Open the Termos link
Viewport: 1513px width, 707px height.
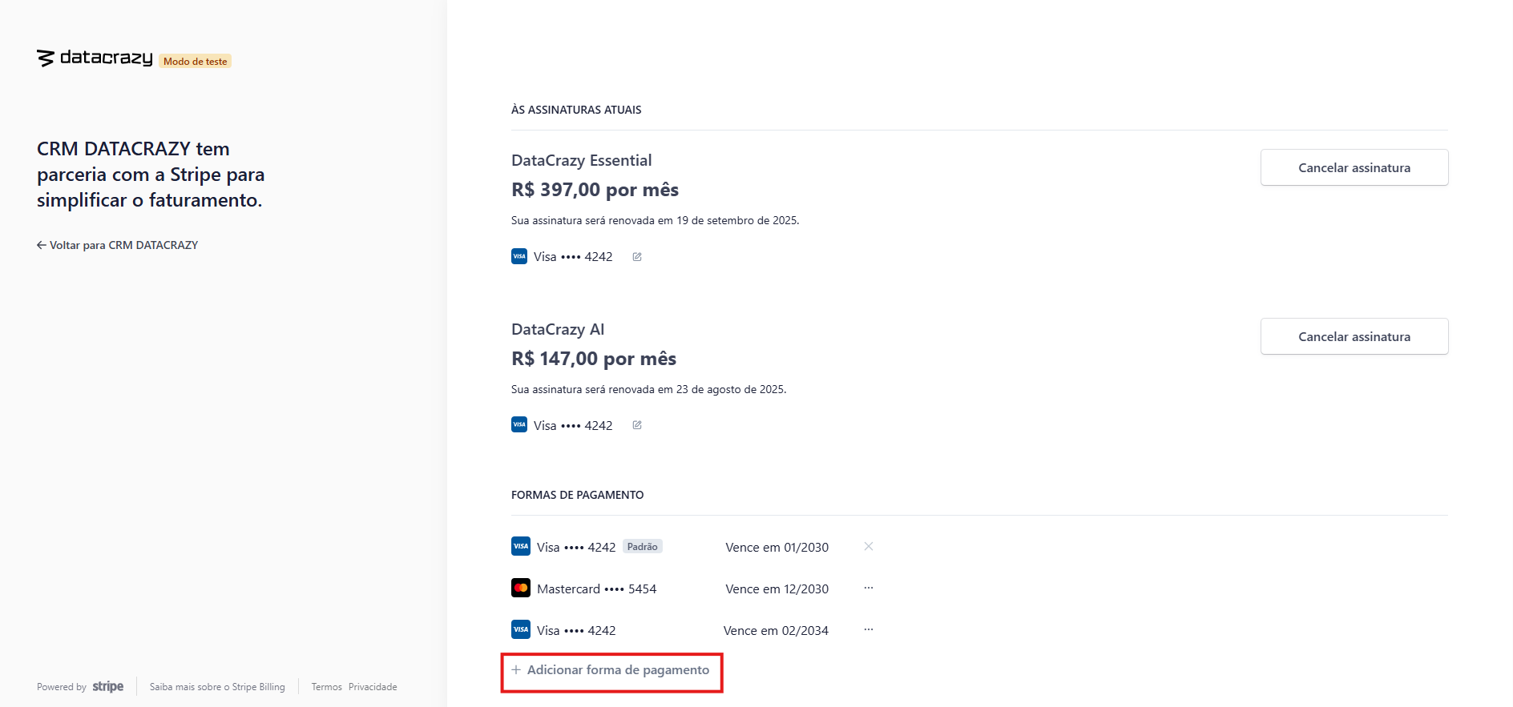[326, 687]
